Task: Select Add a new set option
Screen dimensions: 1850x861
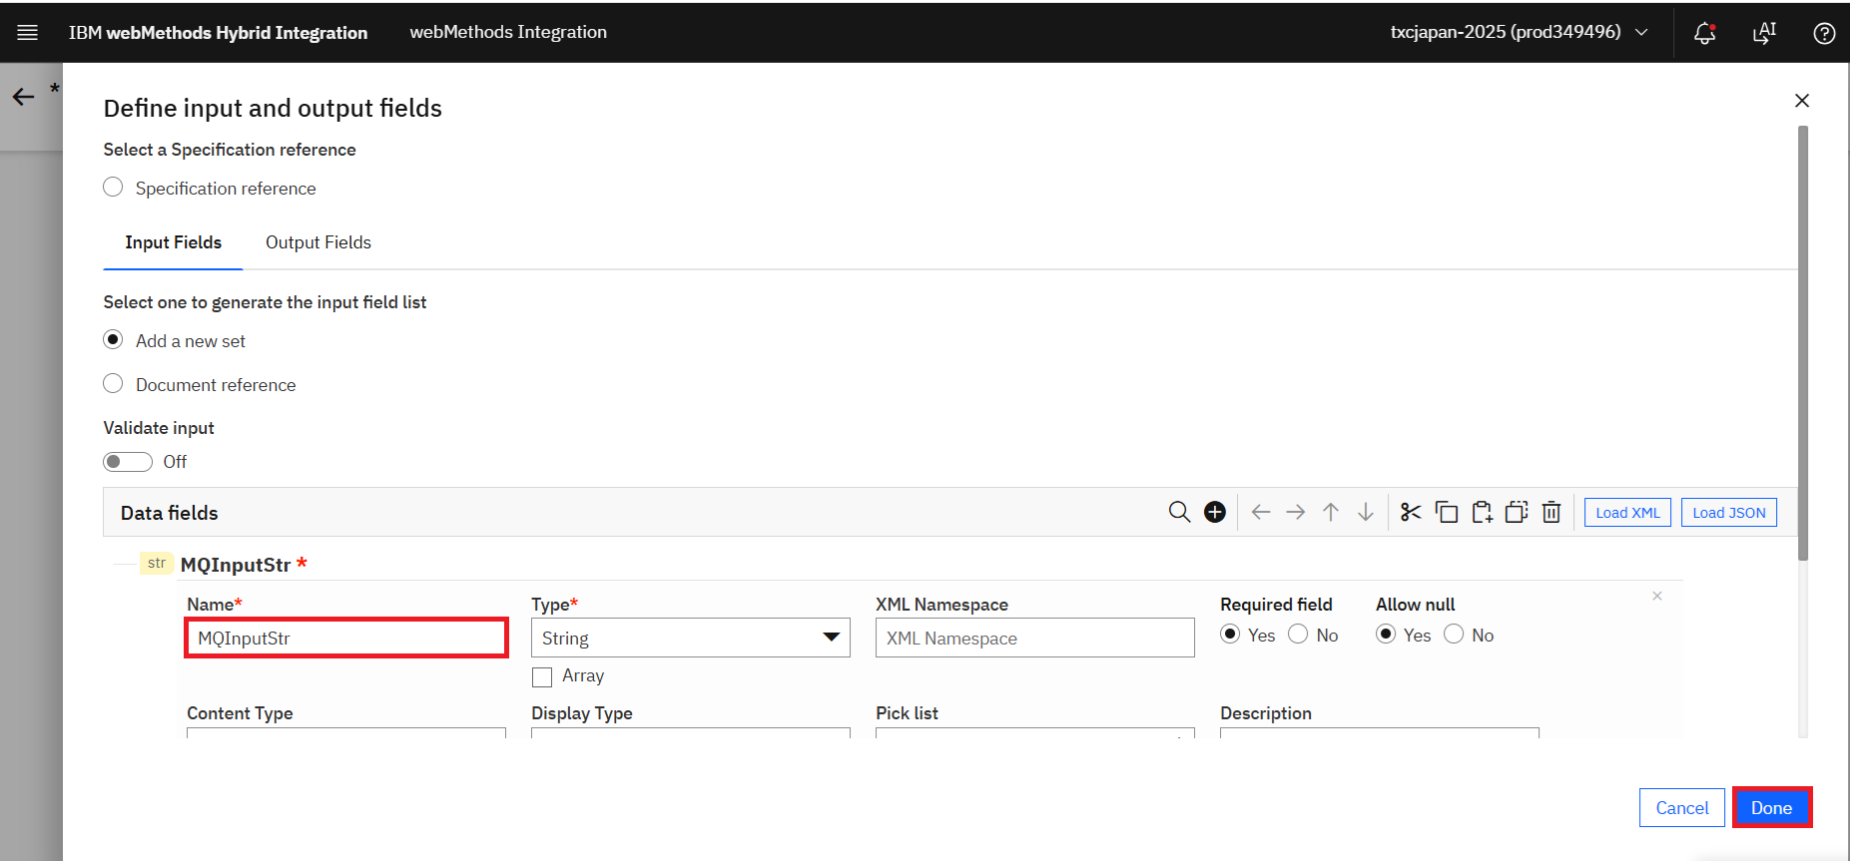Action: coord(113,340)
